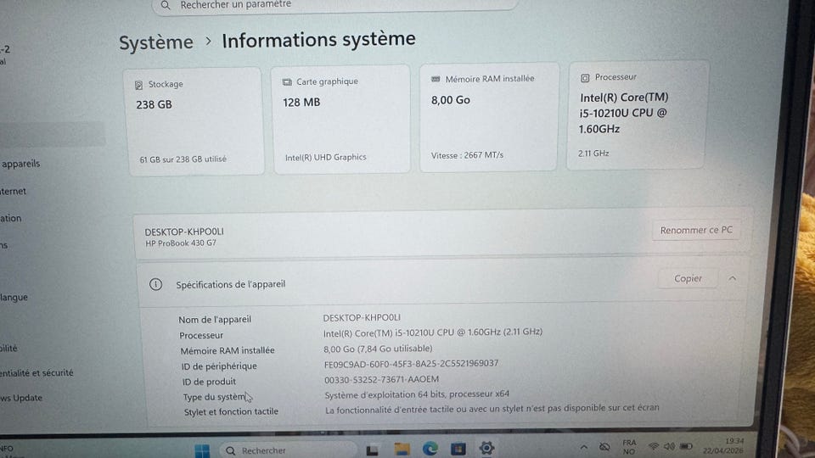
Task: Open Windows Update sidebar item
Action: point(21,398)
